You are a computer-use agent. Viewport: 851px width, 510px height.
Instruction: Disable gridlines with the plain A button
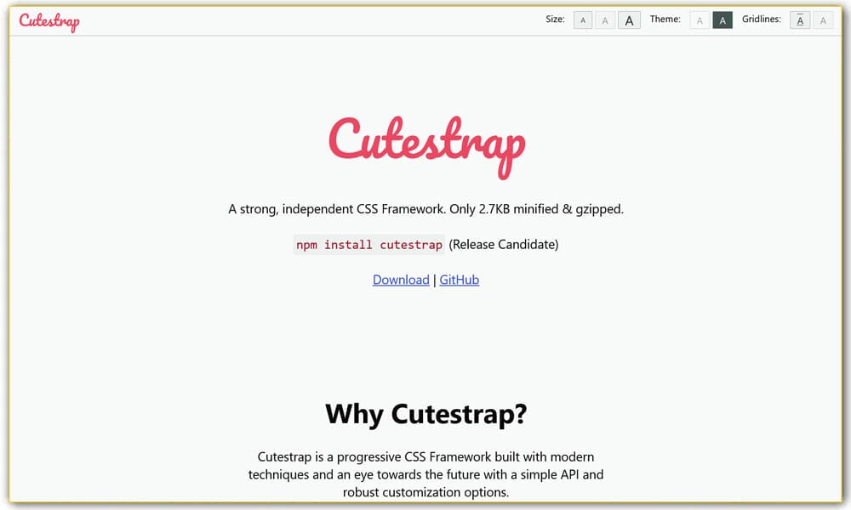tap(823, 20)
